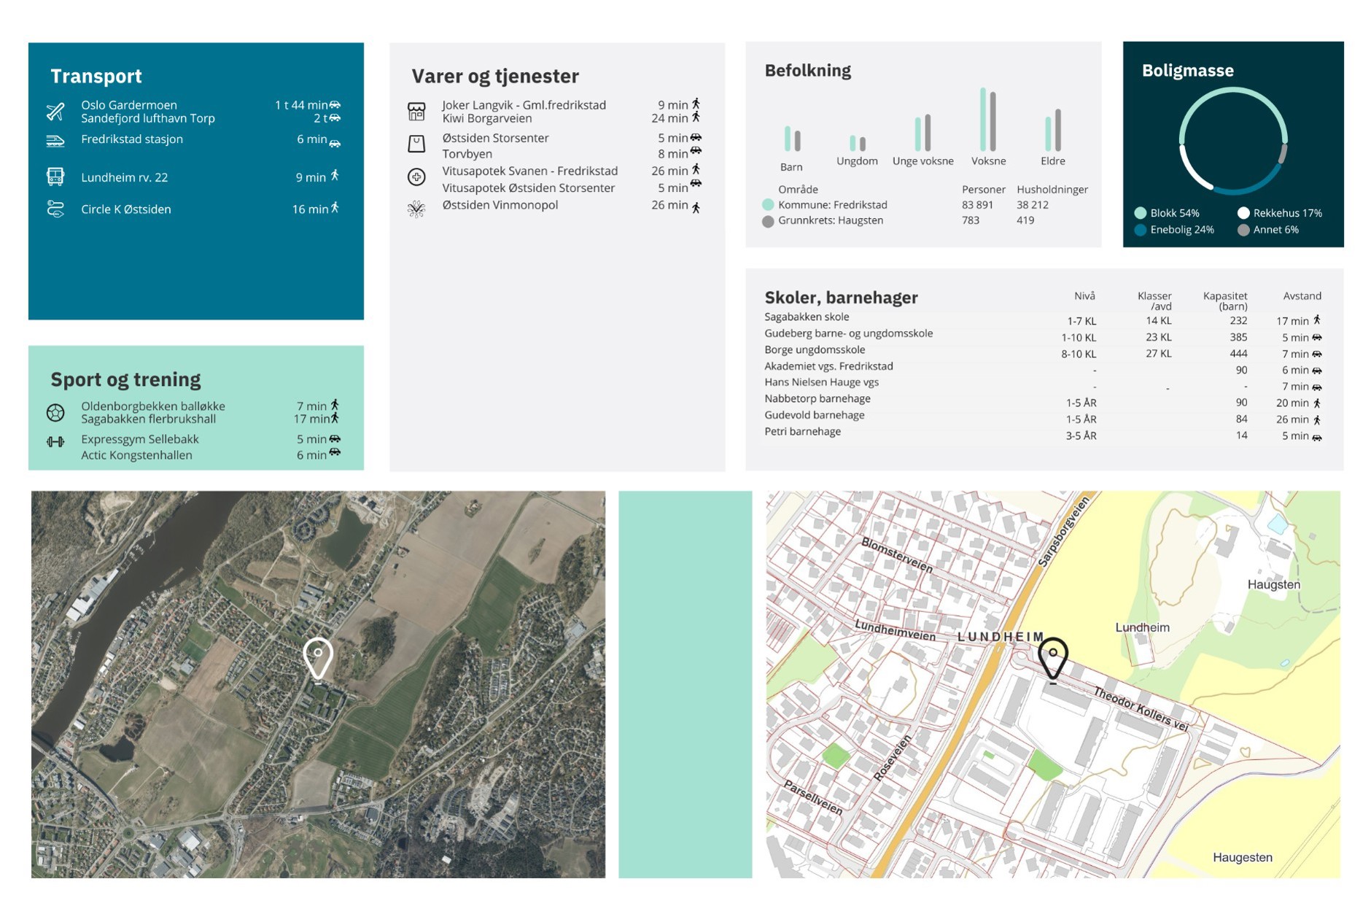Click the Avstand column header
1371x914 pixels.
(x=1302, y=295)
